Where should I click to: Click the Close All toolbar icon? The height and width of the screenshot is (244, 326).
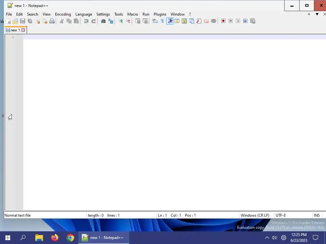[x=45, y=21]
